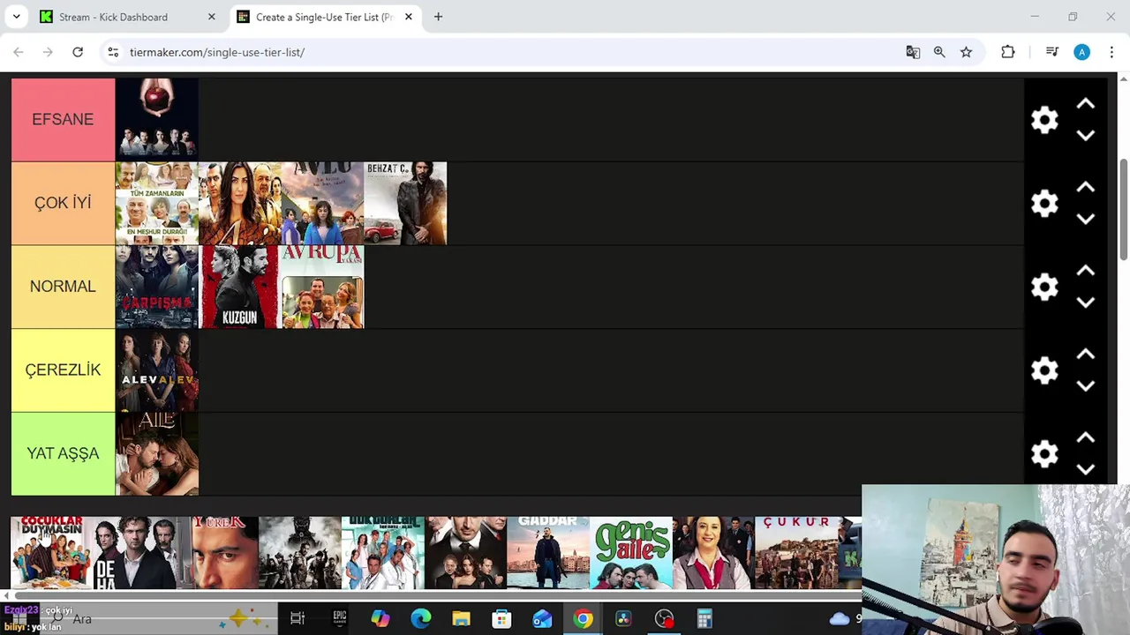Open the tab search dropdown

coord(16,17)
